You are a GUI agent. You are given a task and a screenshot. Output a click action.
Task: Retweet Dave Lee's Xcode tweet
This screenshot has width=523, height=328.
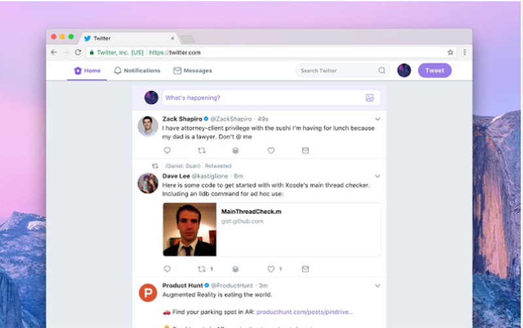click(201, 268)
